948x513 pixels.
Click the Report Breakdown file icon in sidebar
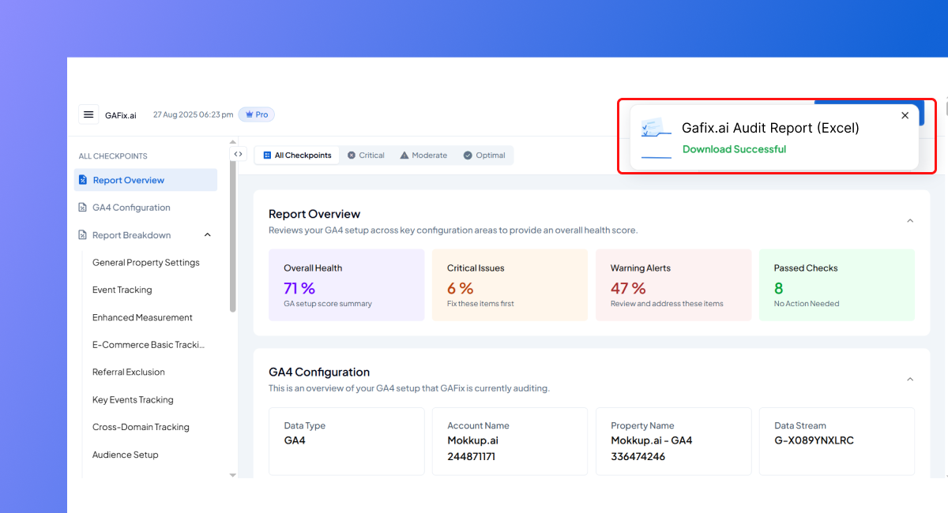(82, 235)
